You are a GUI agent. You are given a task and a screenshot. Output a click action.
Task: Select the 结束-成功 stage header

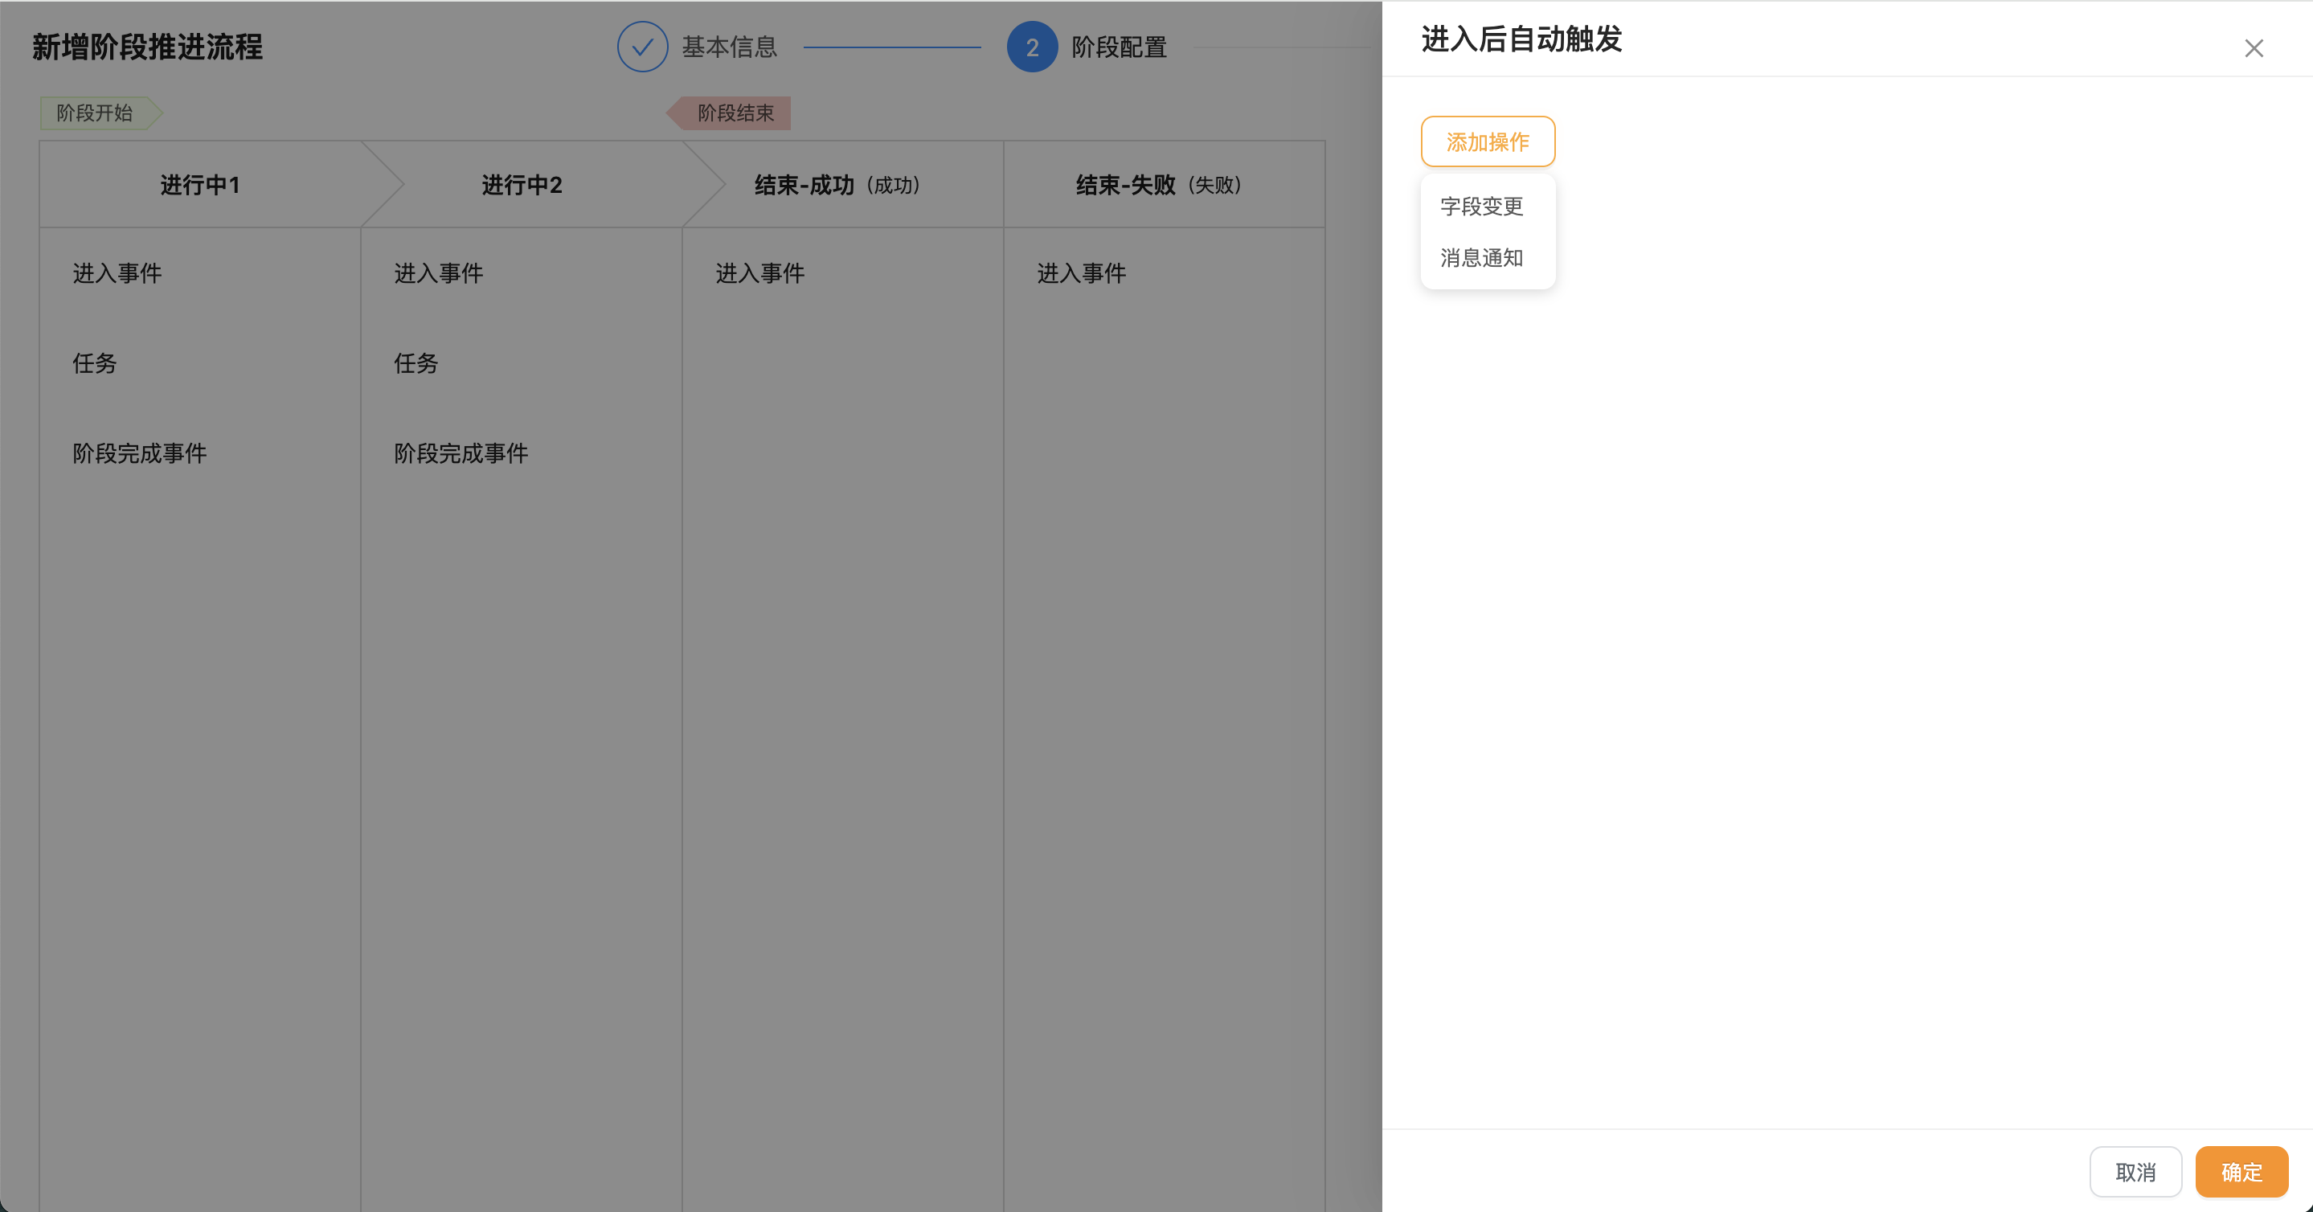pyautogui.click(x=837, y=185)
